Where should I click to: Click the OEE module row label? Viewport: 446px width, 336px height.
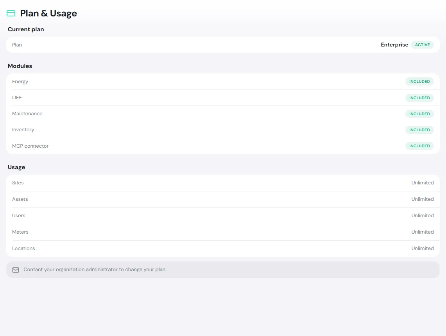[17, 98]
